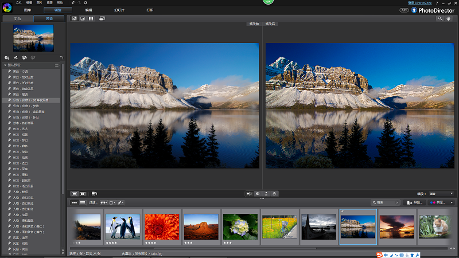Toggle filmstrip list view mode
Viewport: 459px width, 258px height.
[83, 202]
